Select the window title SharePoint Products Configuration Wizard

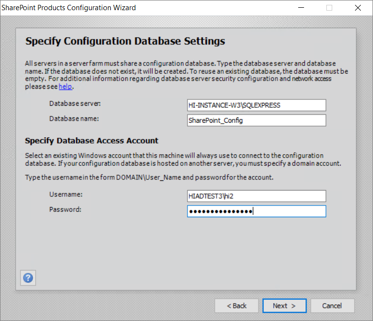tap(68, 8)
